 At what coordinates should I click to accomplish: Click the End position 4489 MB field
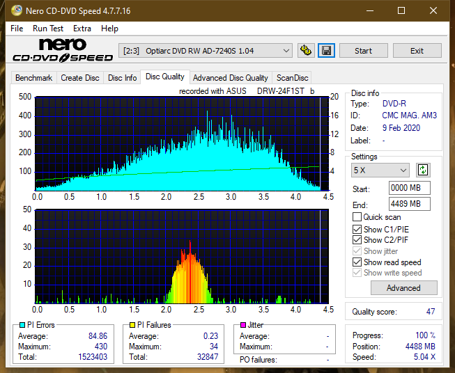[x=410, y=204]
